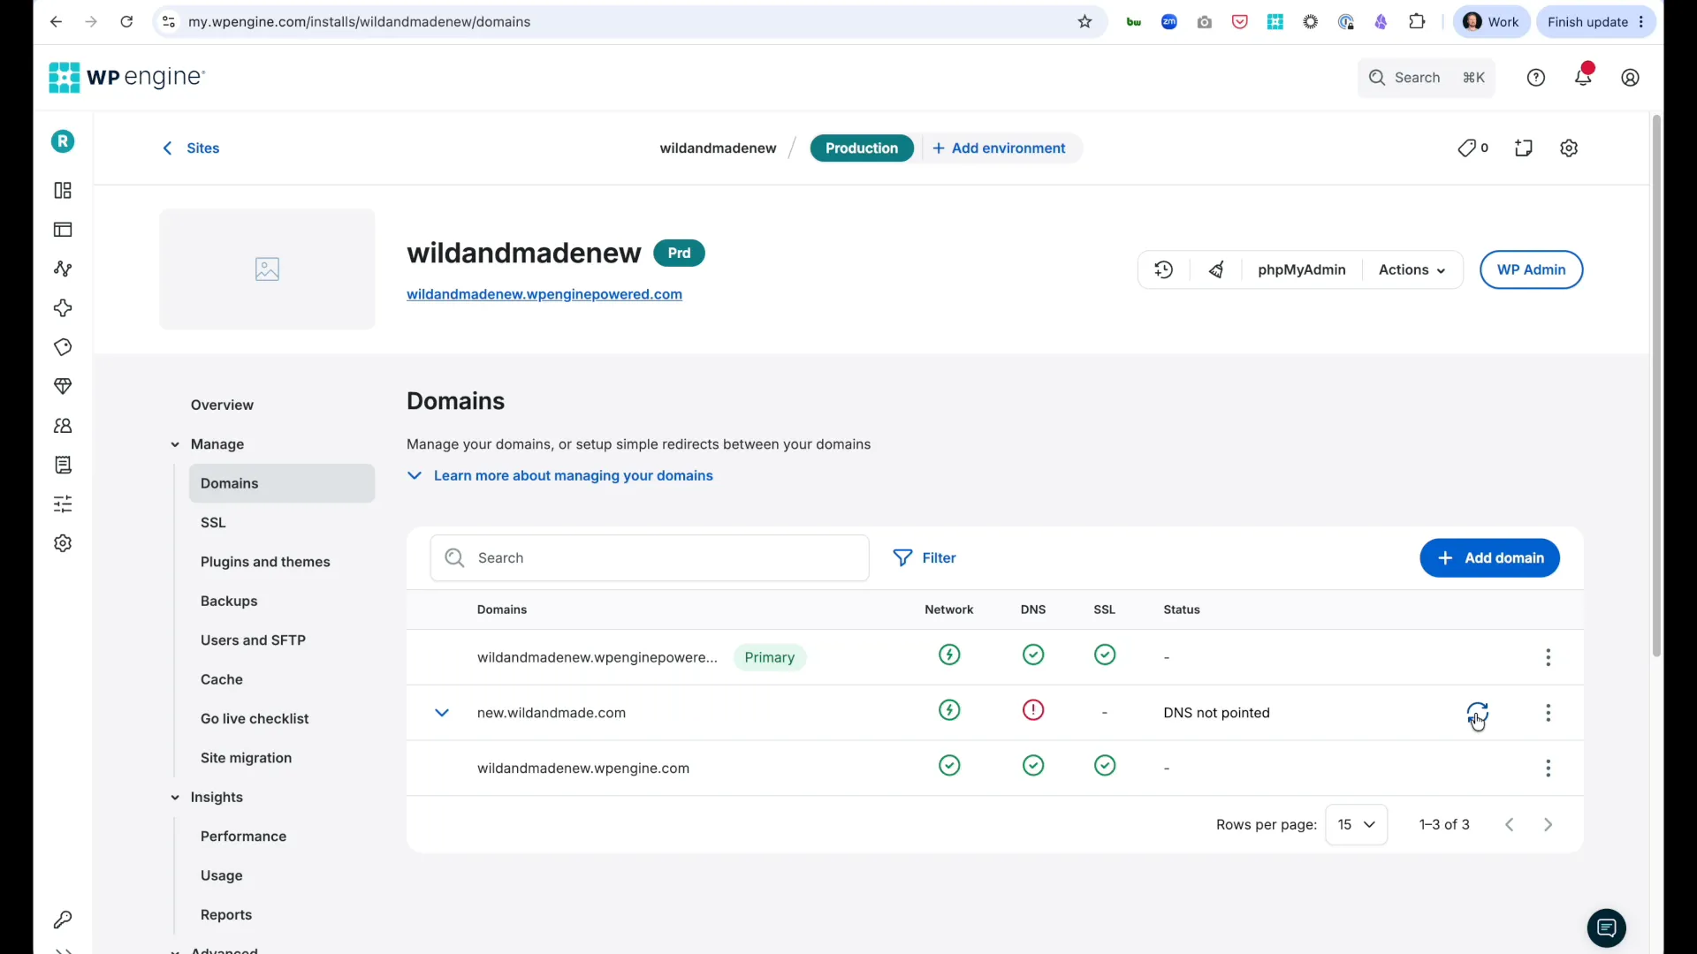The height and width of the screenshot is (954, 1697).
Task: Open the sliders icon in left sidebar
Action: pyautogui.click(x=63, y=504)
